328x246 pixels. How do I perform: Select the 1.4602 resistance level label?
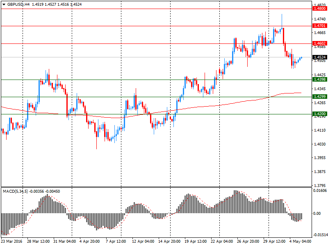pos(320,43)
